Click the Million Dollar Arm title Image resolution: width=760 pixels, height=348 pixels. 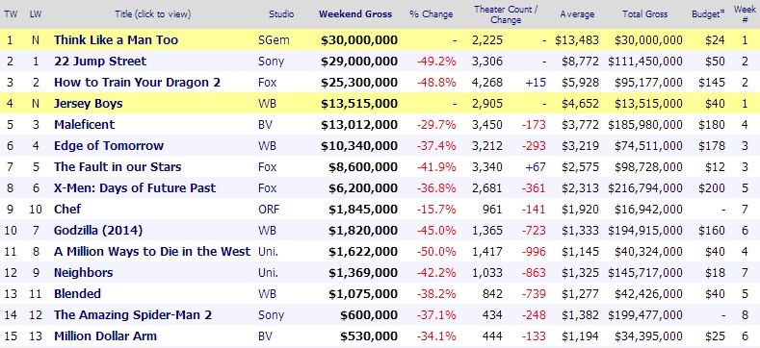105,336
